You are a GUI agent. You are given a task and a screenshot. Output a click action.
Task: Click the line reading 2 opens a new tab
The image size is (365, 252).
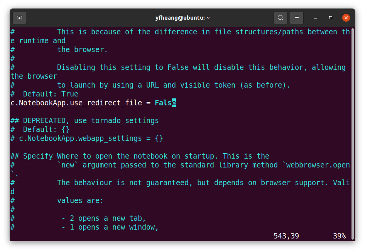pos(103,218)
